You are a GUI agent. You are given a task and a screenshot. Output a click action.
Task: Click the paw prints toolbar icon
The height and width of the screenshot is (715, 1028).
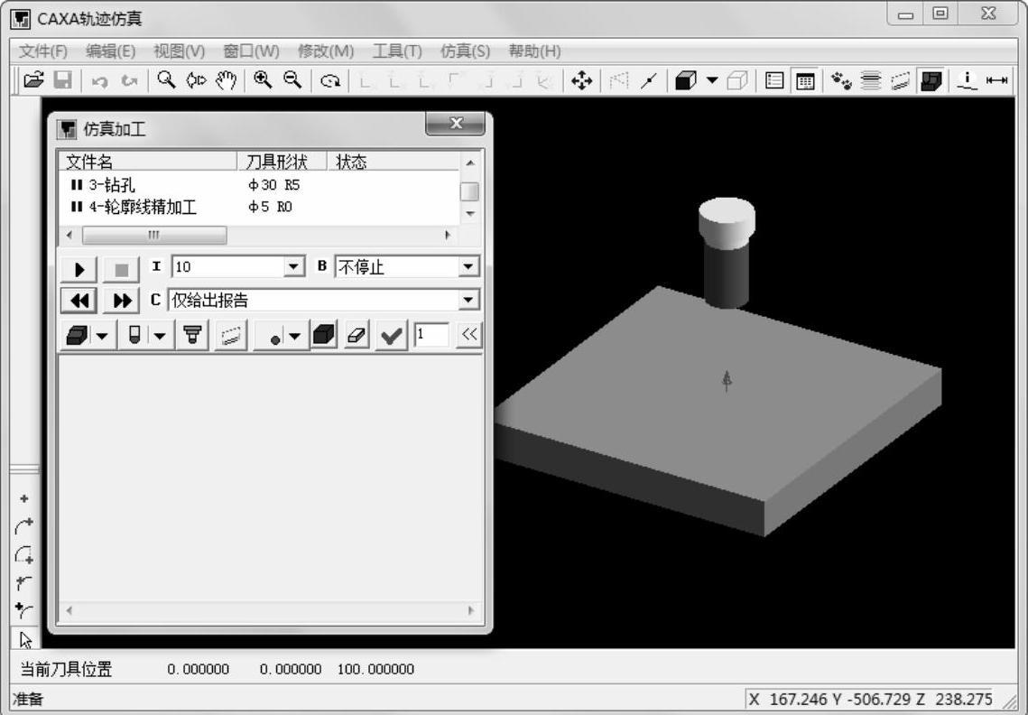[x=841, y=80]
